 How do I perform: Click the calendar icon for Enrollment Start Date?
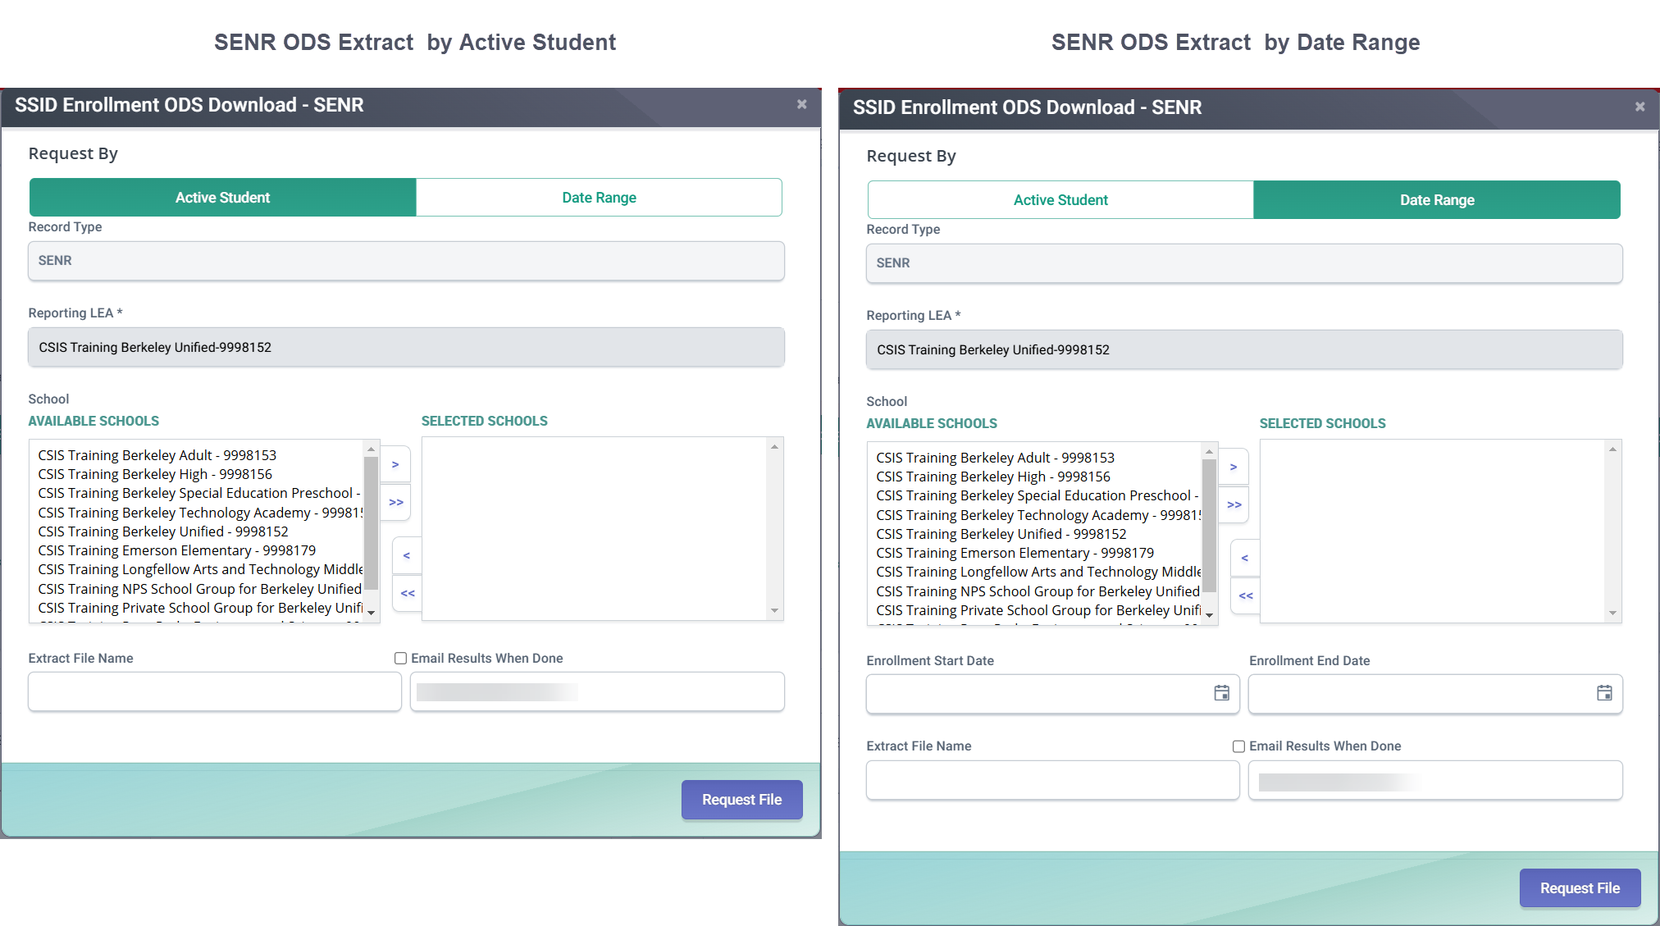(x=1221, y=693)
